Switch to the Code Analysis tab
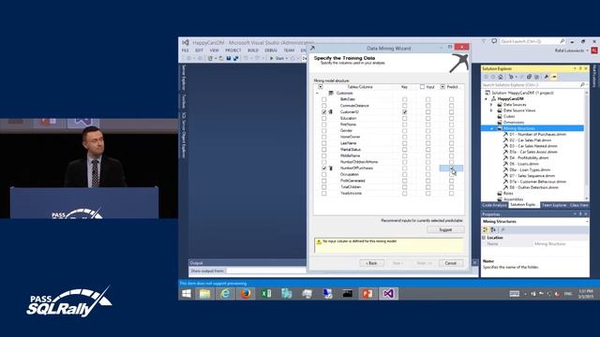Viewport: 600px width, 337px height. tap(494, 205)
